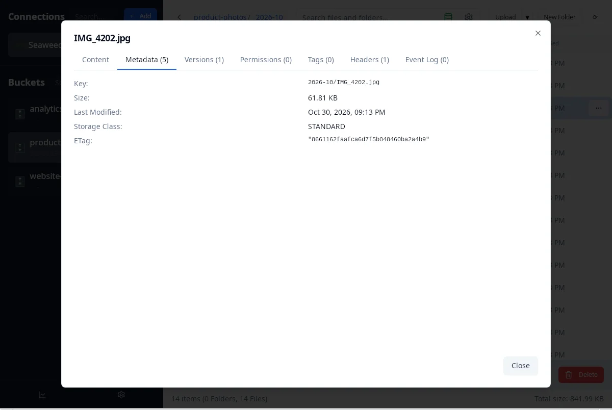Click the size value 61.81 KB
612x410 pixels.
pyautogui.click(x=323, y=98)
